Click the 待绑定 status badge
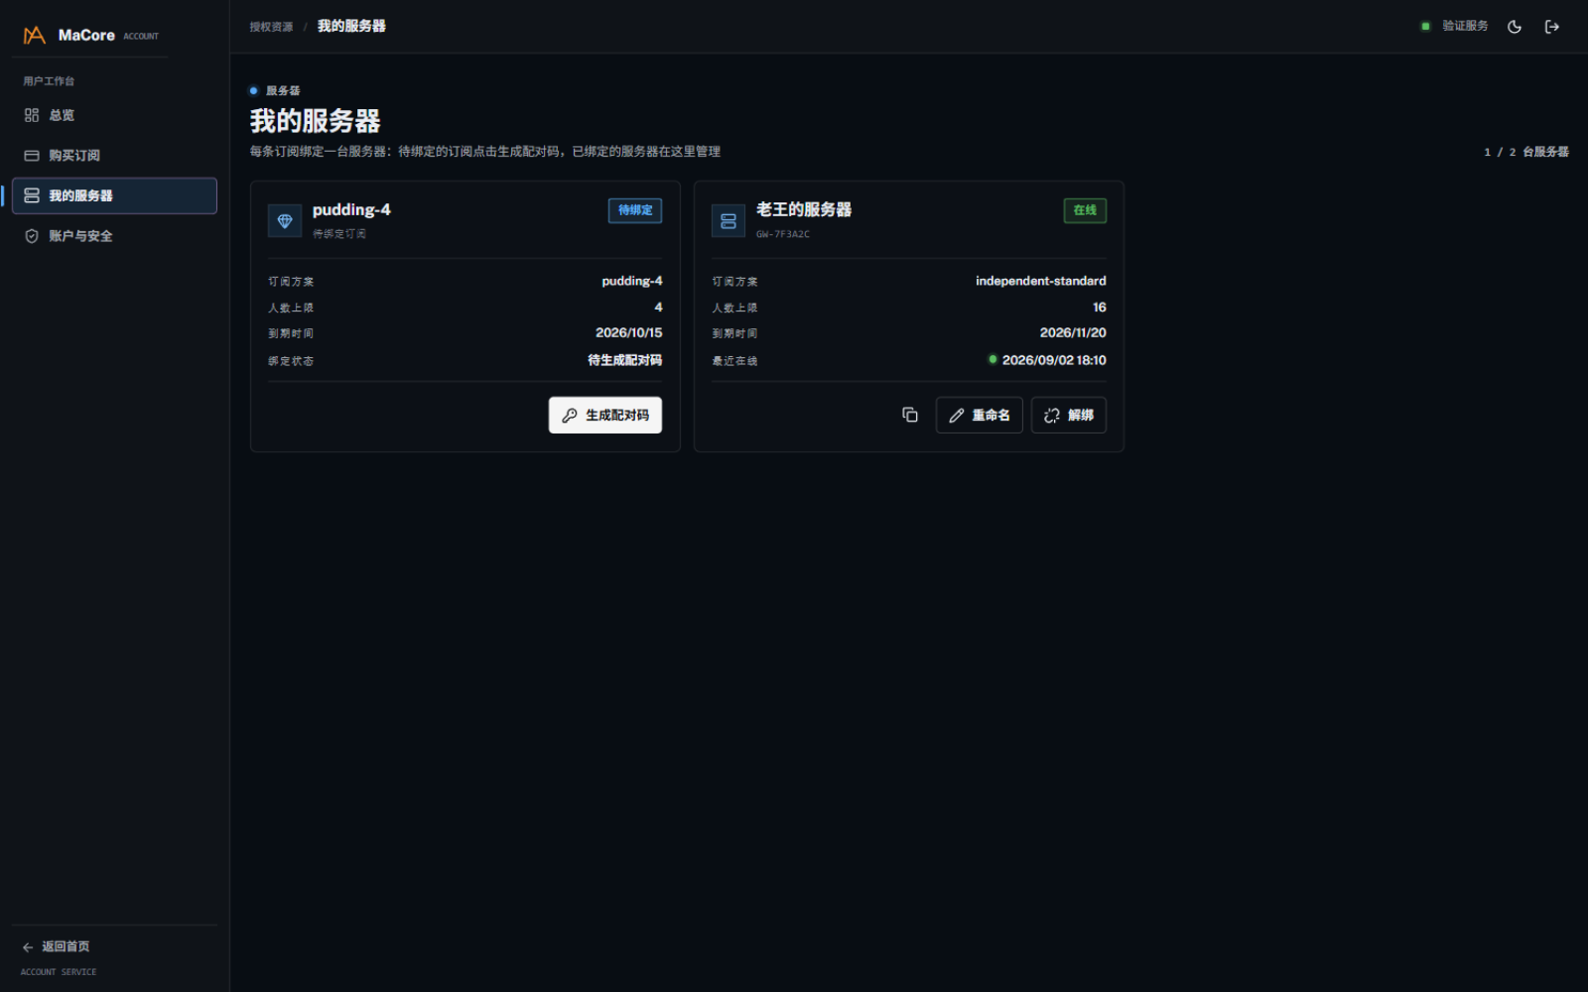The height and width of the screenshot is (992, 1588). pyautogui.click(x=635, y=210)
